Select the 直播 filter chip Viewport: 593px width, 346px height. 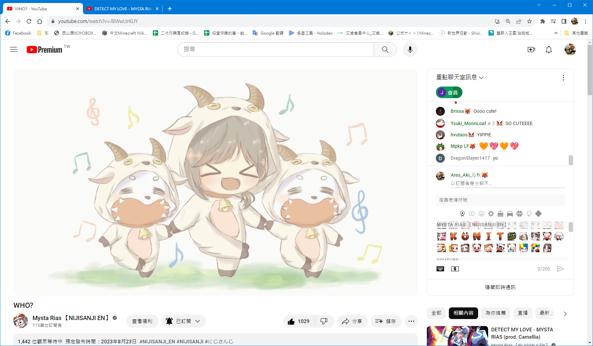coord(523,313)
